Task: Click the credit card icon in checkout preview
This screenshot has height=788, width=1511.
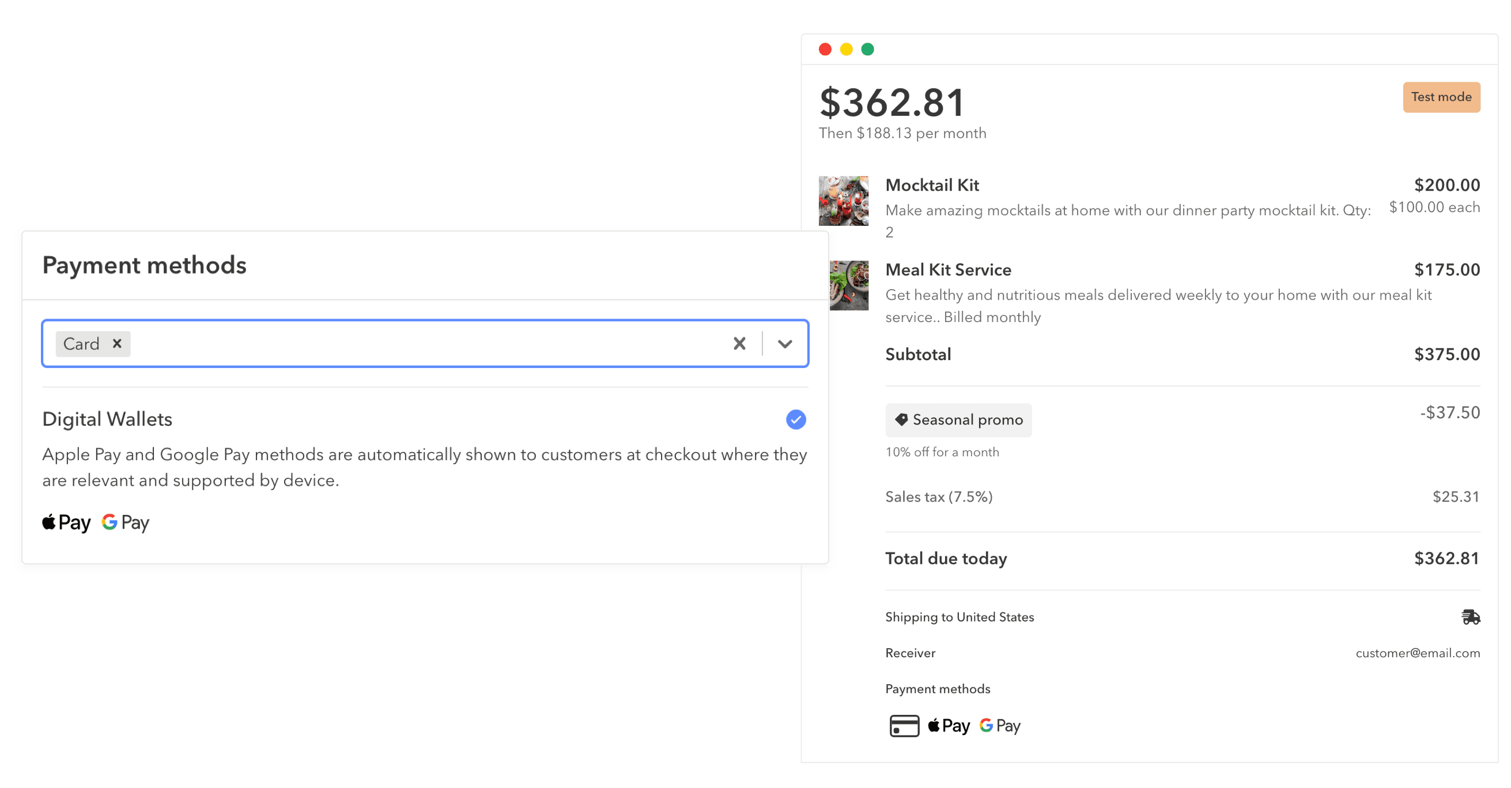Action: (904, 726)
